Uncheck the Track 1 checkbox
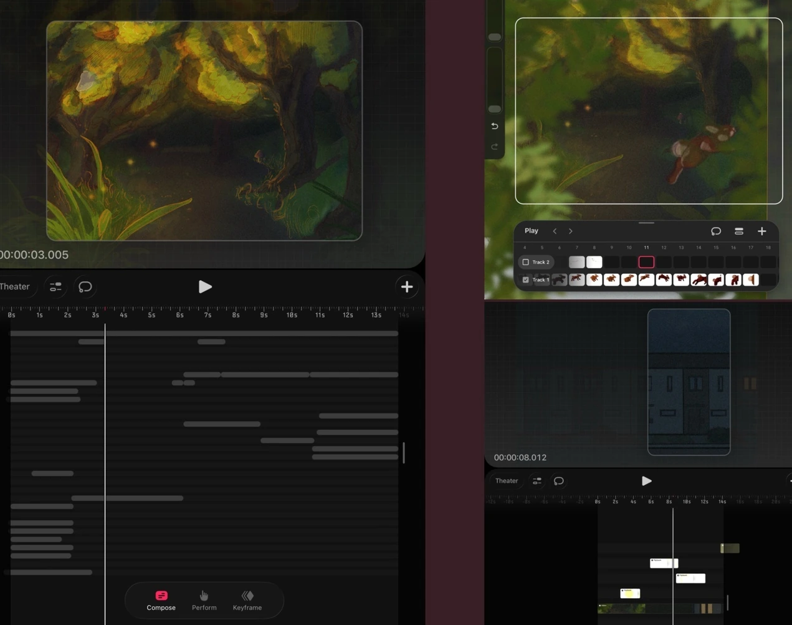This screenshot has width=792, height=625. tap(525, 279)
